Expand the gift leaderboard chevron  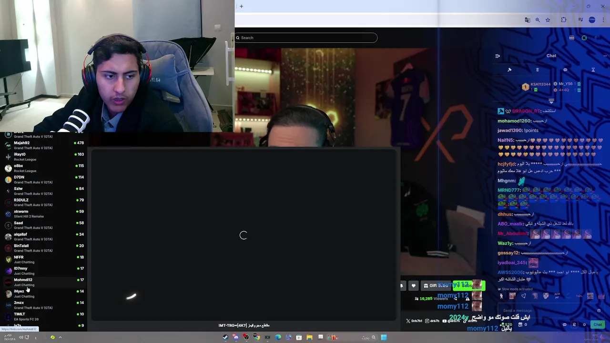[x=551, y=101]
